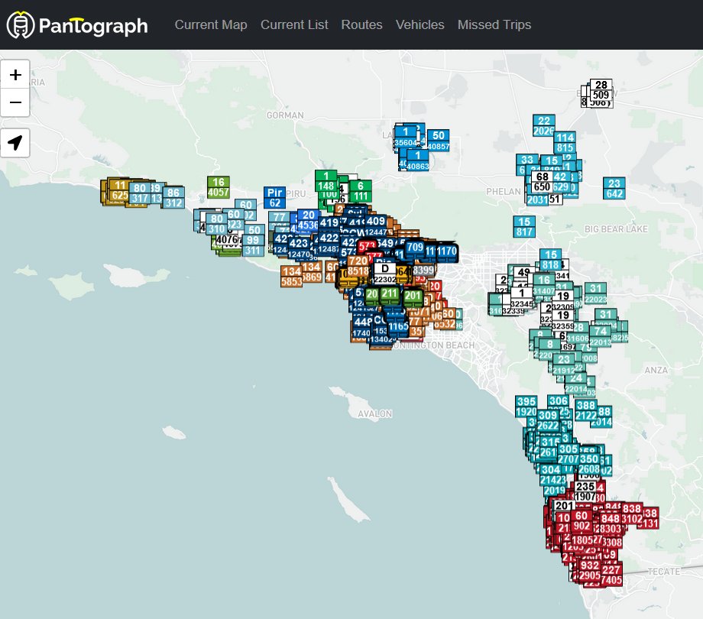The image size is (703, 619).
Task: Select teal vehicle marker 24 22014
Action: pos(575,384)
